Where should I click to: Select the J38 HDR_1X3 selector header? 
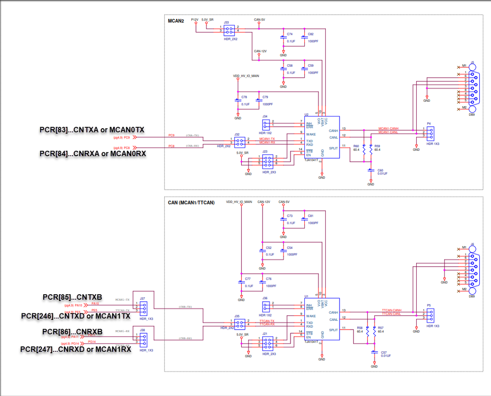point(144,339)
